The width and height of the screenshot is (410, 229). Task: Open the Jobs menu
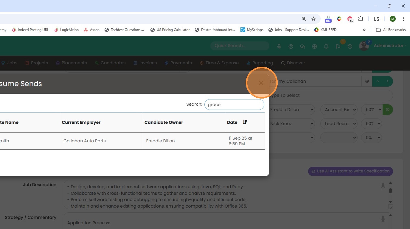(10, 63)
